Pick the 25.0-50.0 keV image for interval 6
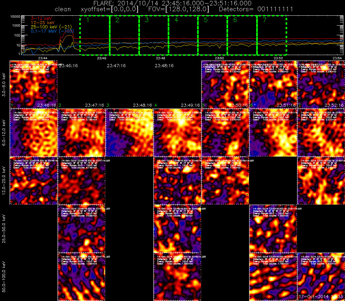The image size is (345, 301). click(273, 229)
